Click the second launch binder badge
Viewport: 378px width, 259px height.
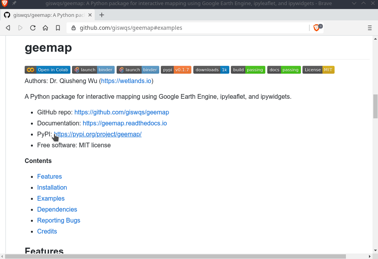tap(138, 70)
